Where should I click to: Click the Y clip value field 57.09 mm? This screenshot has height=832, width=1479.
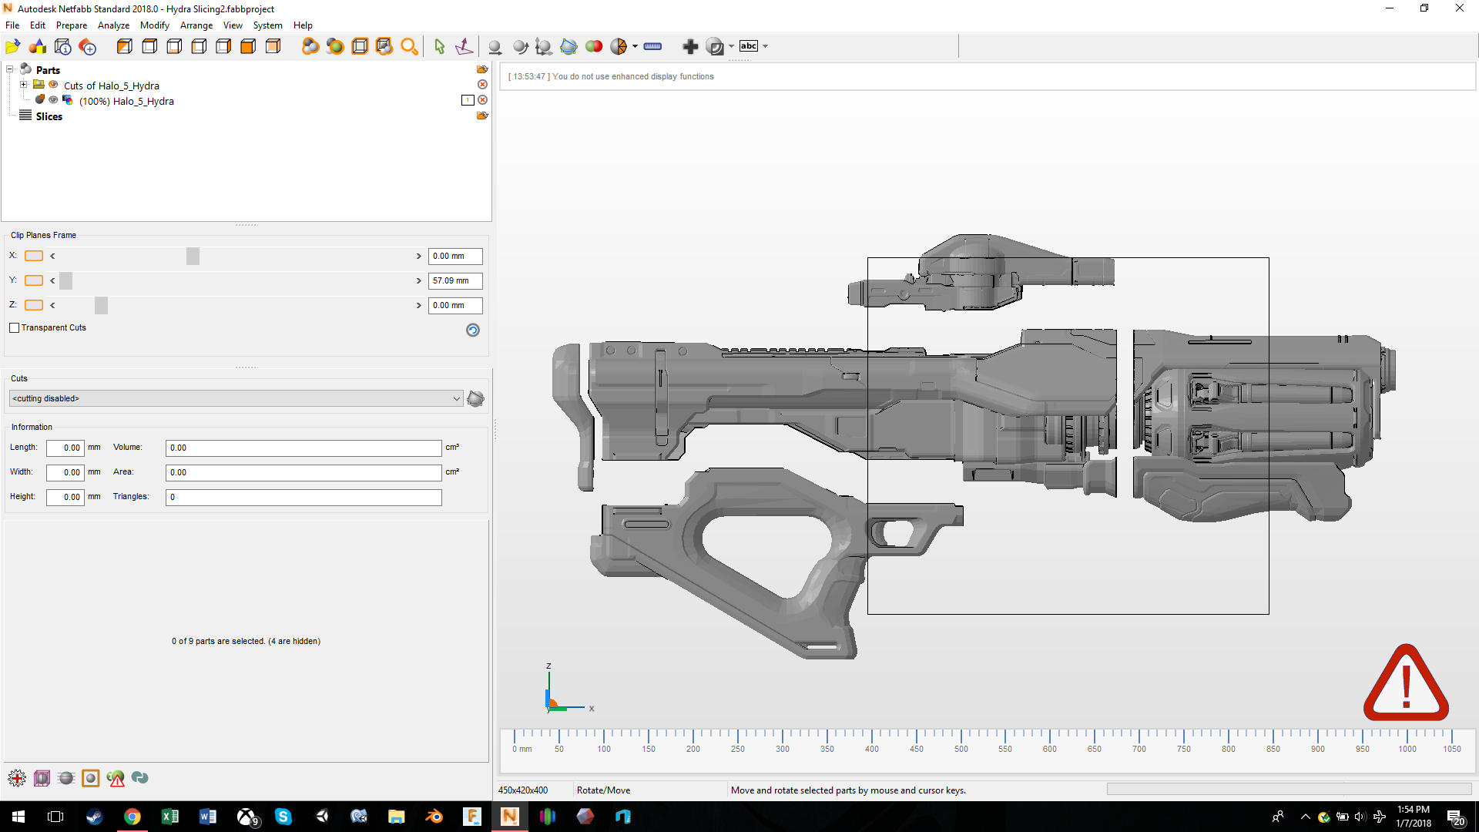(455, 280)
